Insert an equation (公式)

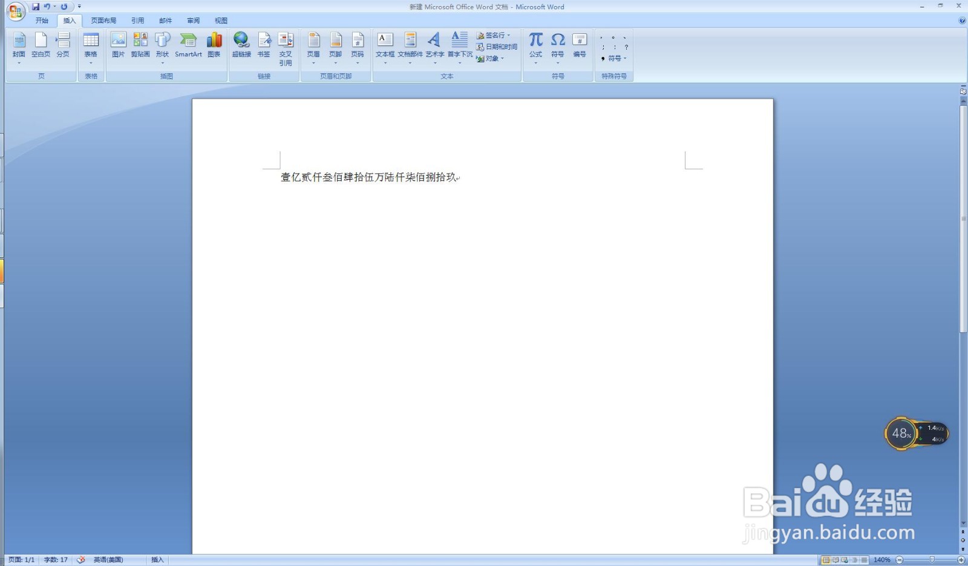point(536,47)
